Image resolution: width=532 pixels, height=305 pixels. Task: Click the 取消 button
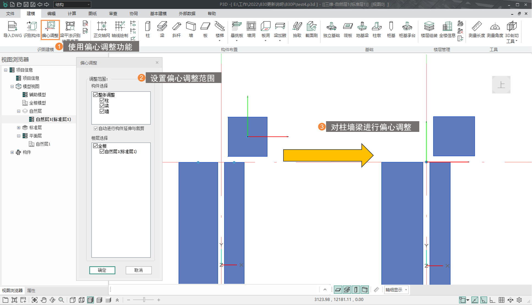[x=138, y=270]
